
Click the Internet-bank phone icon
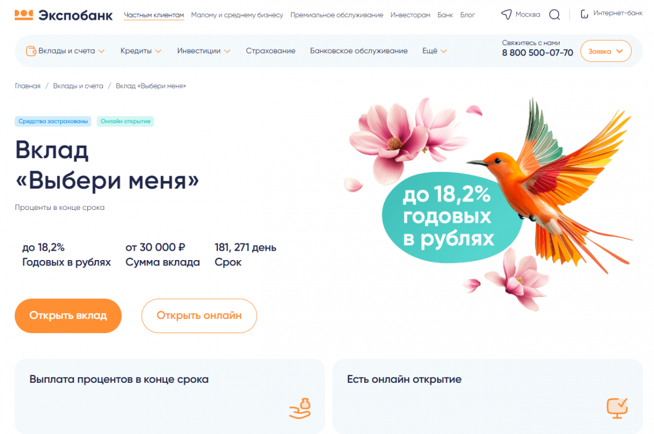point(584,14)
